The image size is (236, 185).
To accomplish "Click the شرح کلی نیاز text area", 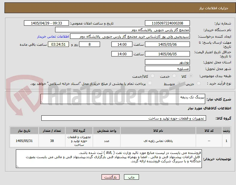I will (123, 99).
